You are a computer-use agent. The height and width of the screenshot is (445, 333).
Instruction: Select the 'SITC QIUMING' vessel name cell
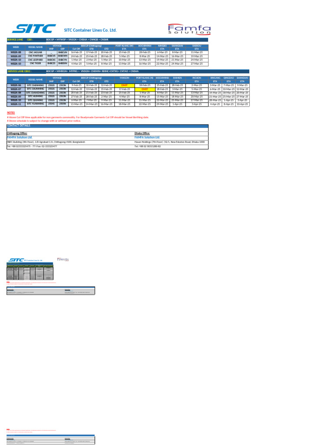coord(36,100)
